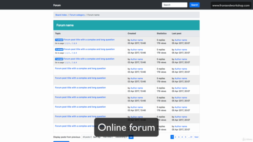Open Board index breadcrumb link
This screenshot has height=142, width=253.
(61, 15)
